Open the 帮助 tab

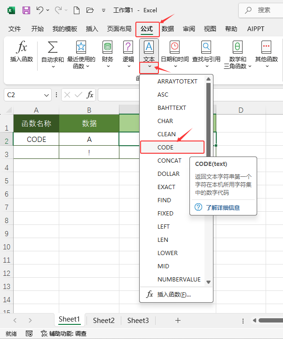pos(231,29)
